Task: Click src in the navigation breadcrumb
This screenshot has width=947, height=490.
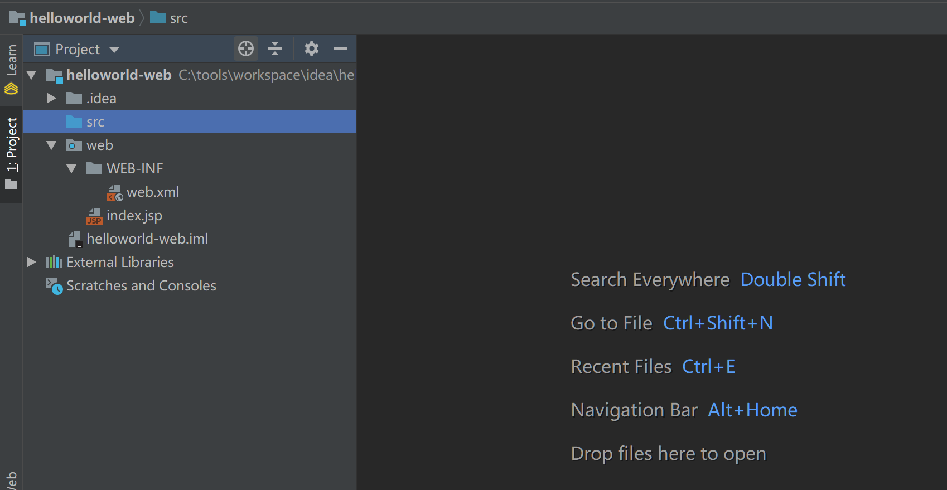Action: pyautogui.click(x=179, y=18)
